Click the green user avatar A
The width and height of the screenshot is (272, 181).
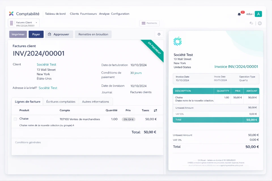coord(258,14)
